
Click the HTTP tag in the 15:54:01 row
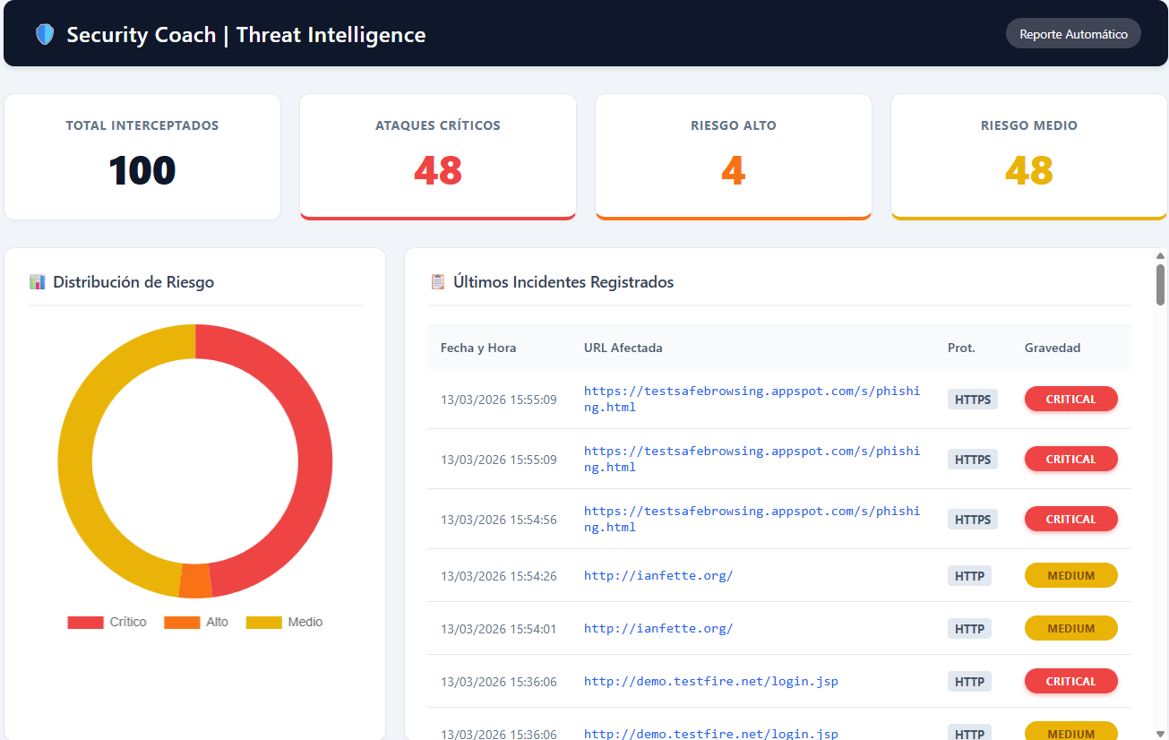pos(969,629)
